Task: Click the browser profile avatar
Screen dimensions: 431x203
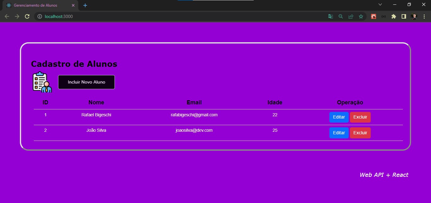Action: click(414, 16)
